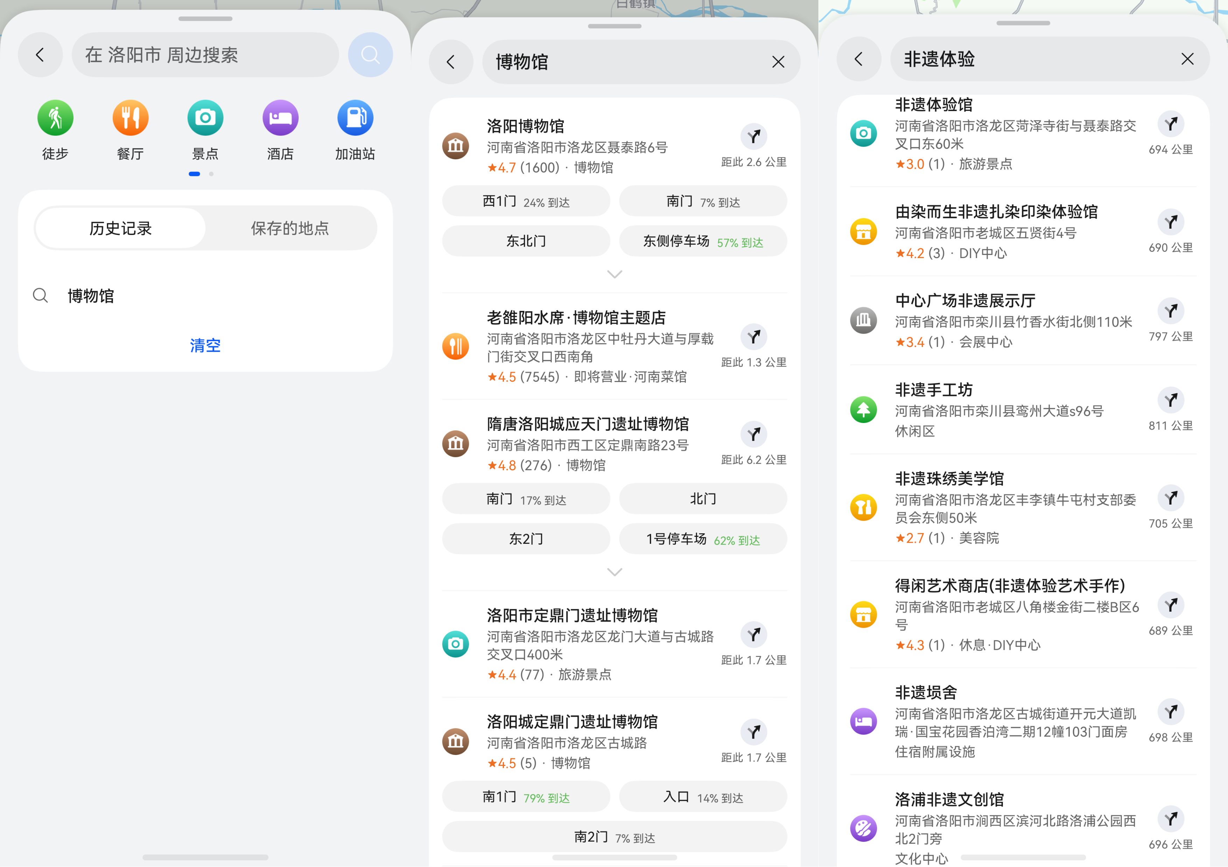This screenshot has height=867, width=1228.
Task: Go back from the 非遗体验 results panel
Action: [859, 59]
